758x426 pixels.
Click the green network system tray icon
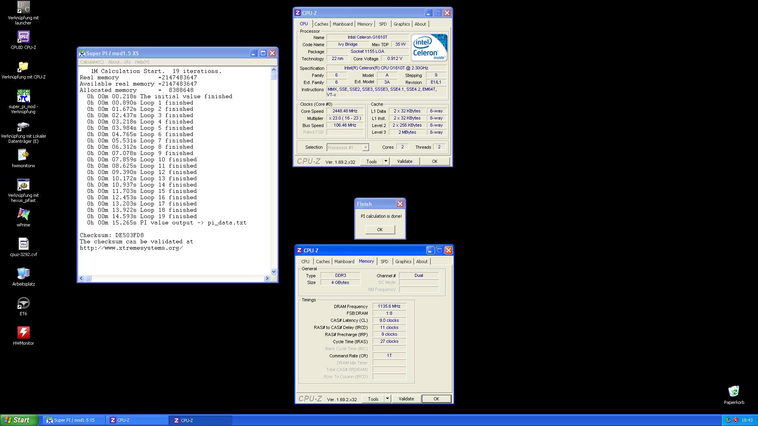728,420
